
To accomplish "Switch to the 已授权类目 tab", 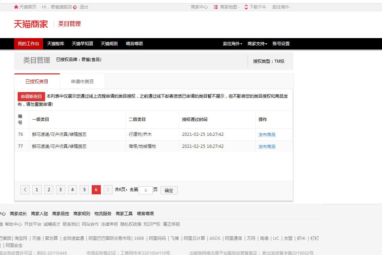I will tap(37, 81).
